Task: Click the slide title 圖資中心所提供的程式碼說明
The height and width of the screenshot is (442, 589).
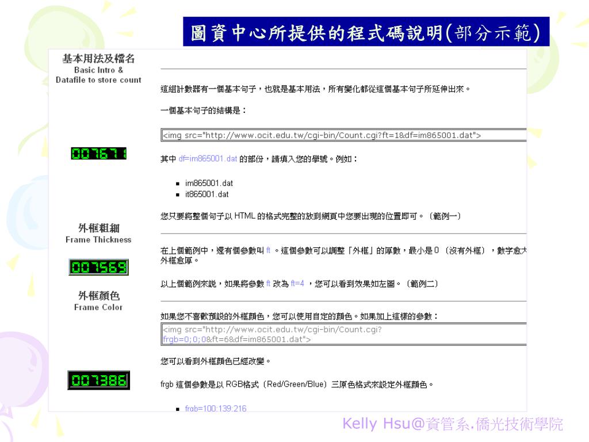Action: coord(366,32)
